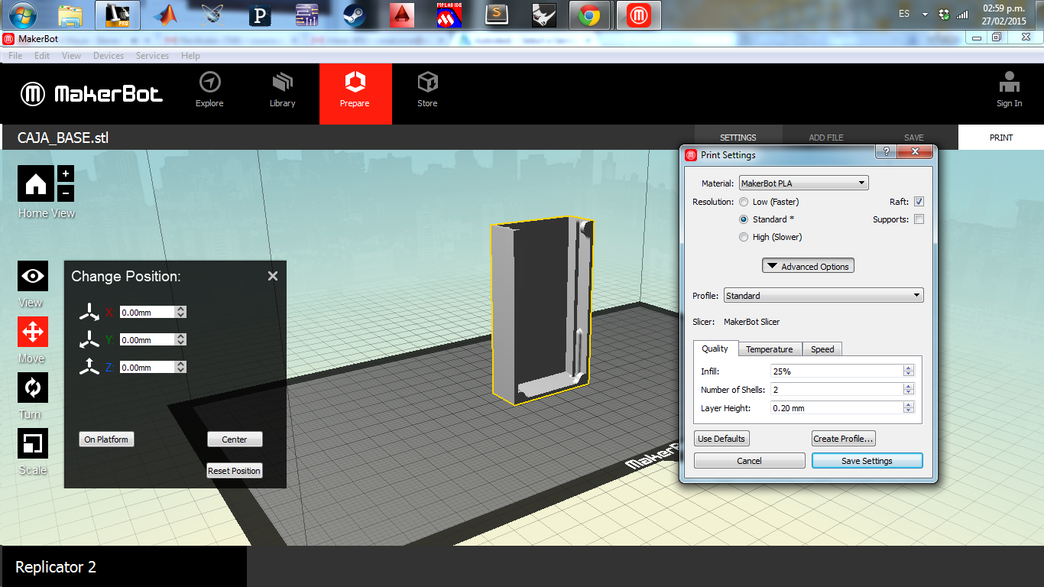Image resolution: width=1044 pixels, height=587 pixels.
Task: Open the Material dropdown
Action: (x=803, y=183)
